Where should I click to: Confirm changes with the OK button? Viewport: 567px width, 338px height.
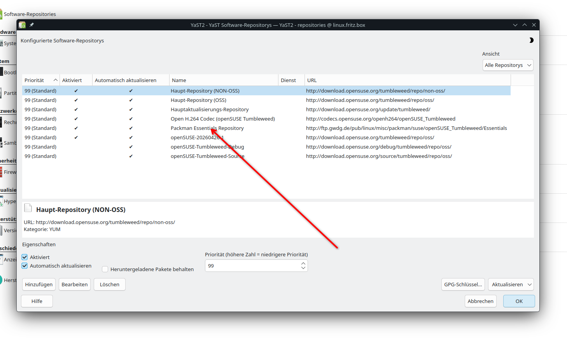pyautogui.click(x=519, y=301)
